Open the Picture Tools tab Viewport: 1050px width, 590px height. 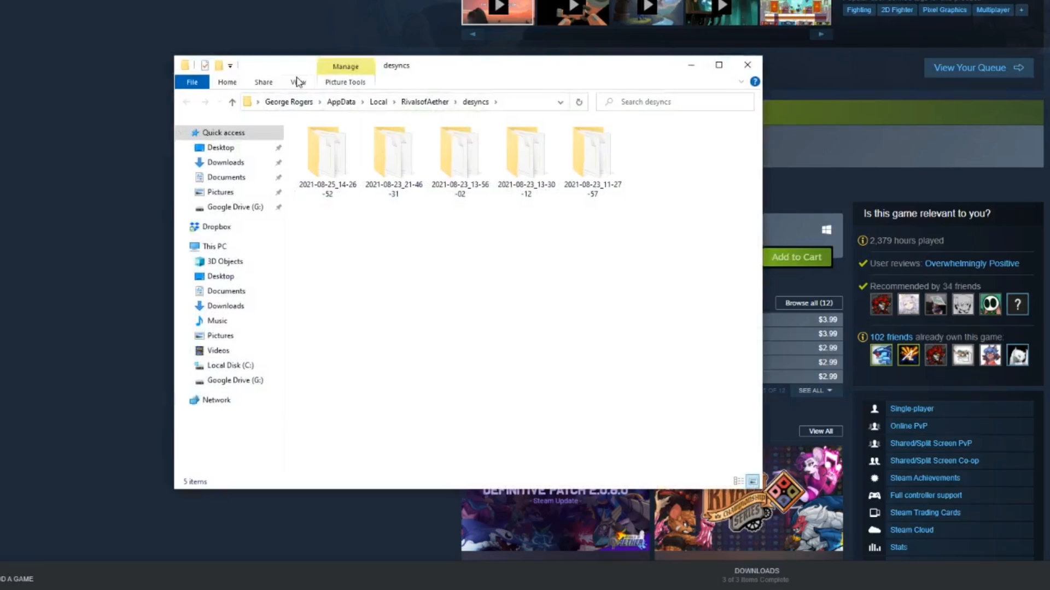(x=345, y=82)
